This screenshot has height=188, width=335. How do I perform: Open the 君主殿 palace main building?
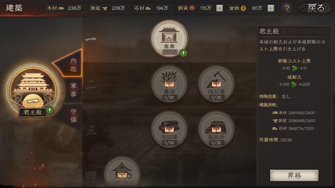(33, 91)
